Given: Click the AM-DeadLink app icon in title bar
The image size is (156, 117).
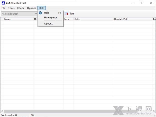Looking at the screenshot, I should point(3,3).
